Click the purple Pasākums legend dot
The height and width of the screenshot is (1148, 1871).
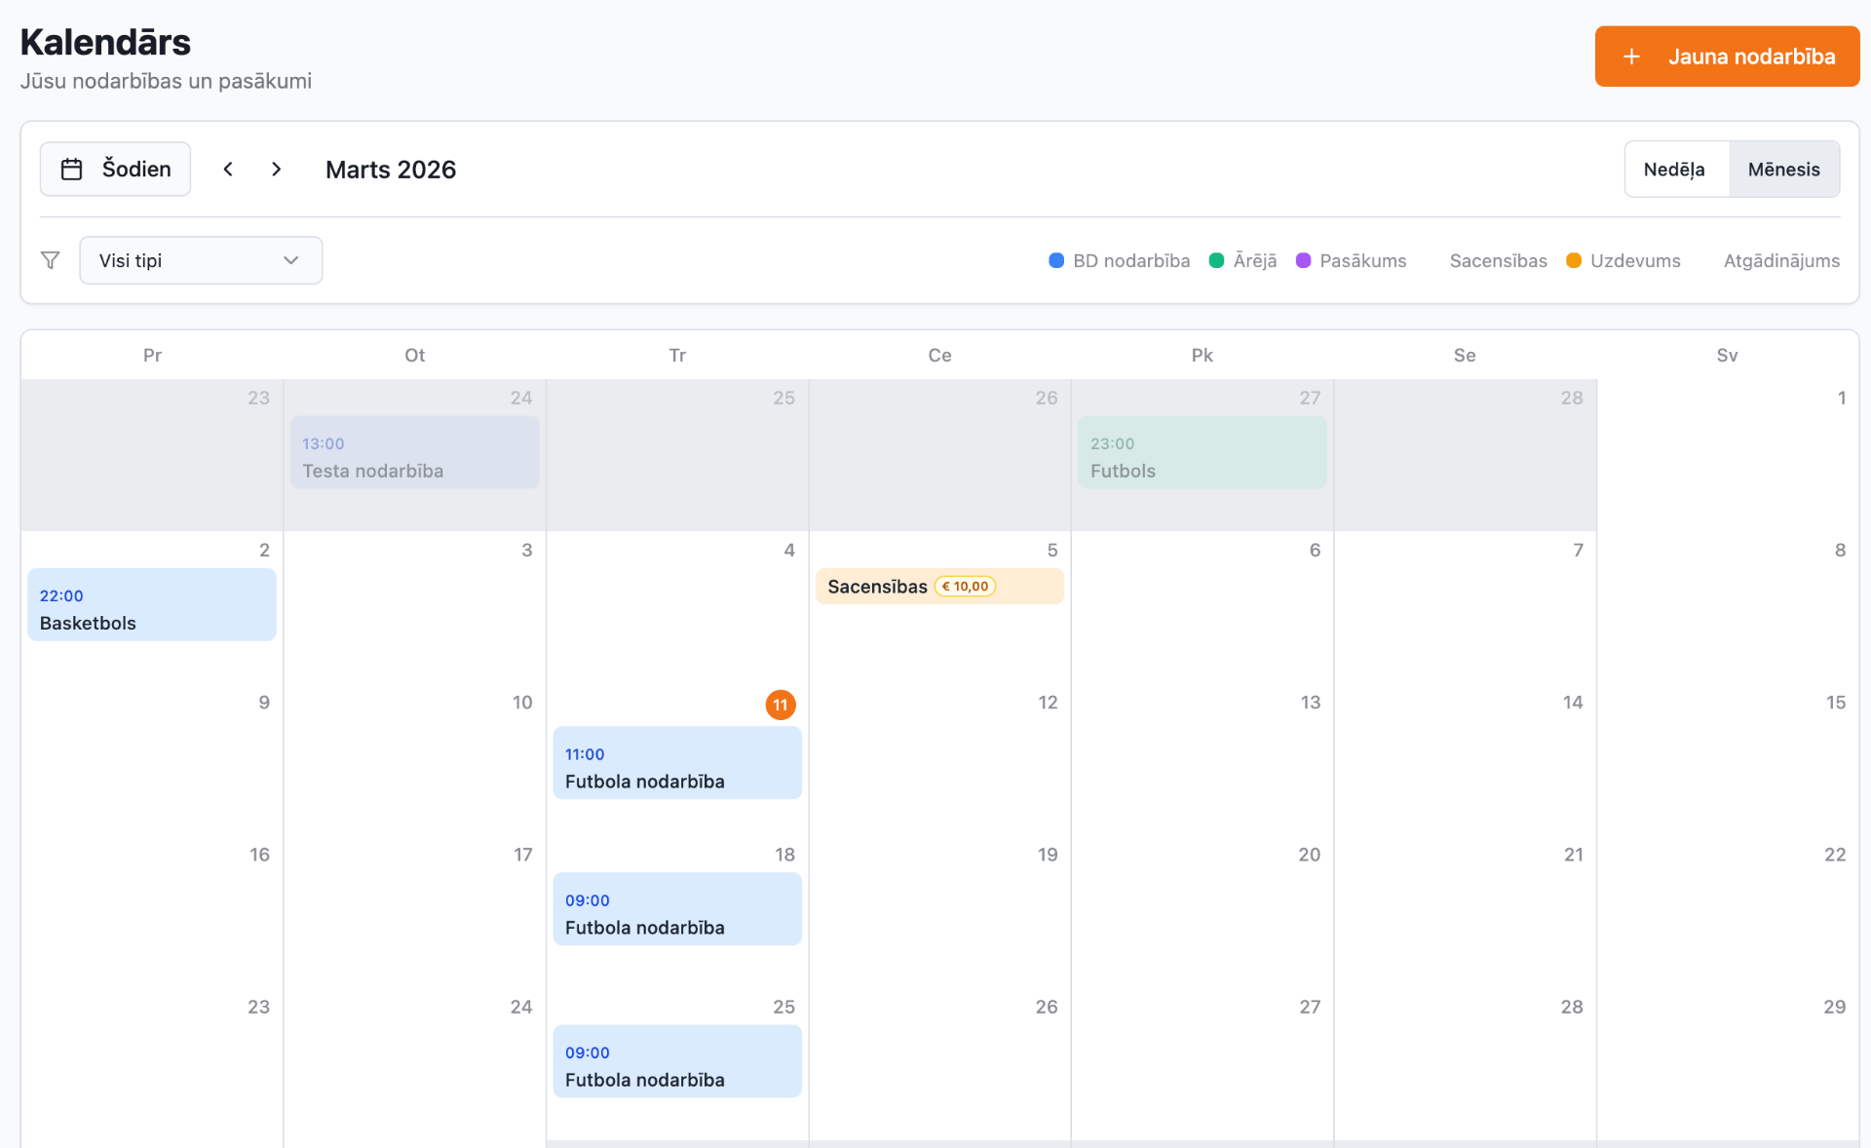(x=1303, y=260)
